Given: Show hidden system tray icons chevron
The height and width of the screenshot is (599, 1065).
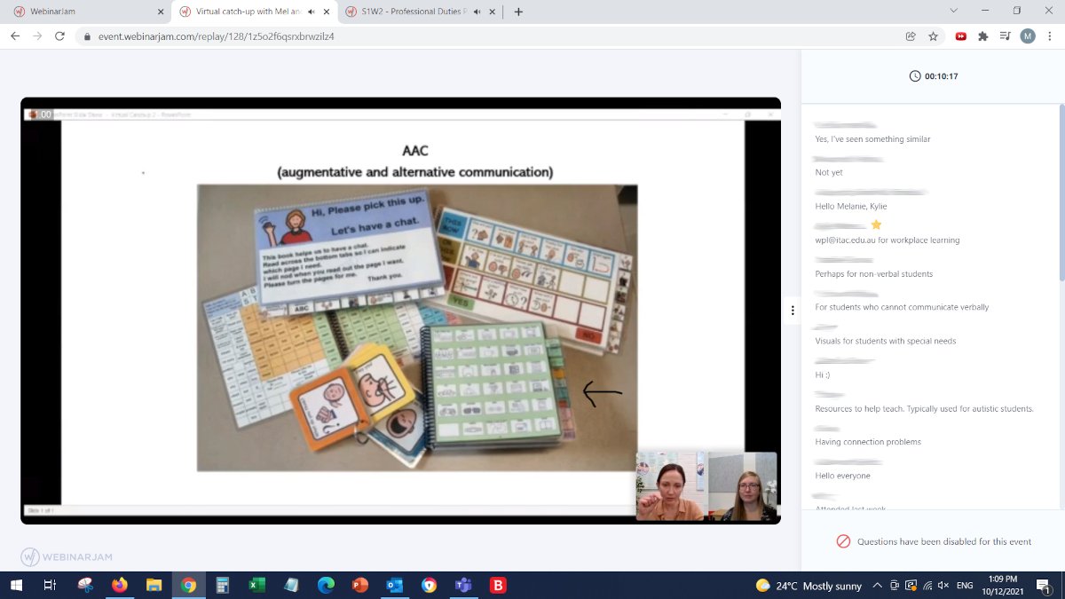Looking at the screenshot, I should [x=878, y=586].
